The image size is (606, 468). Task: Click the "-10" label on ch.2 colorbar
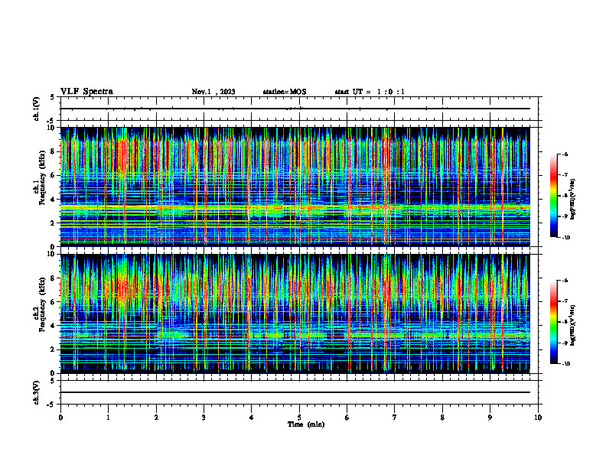565,364
